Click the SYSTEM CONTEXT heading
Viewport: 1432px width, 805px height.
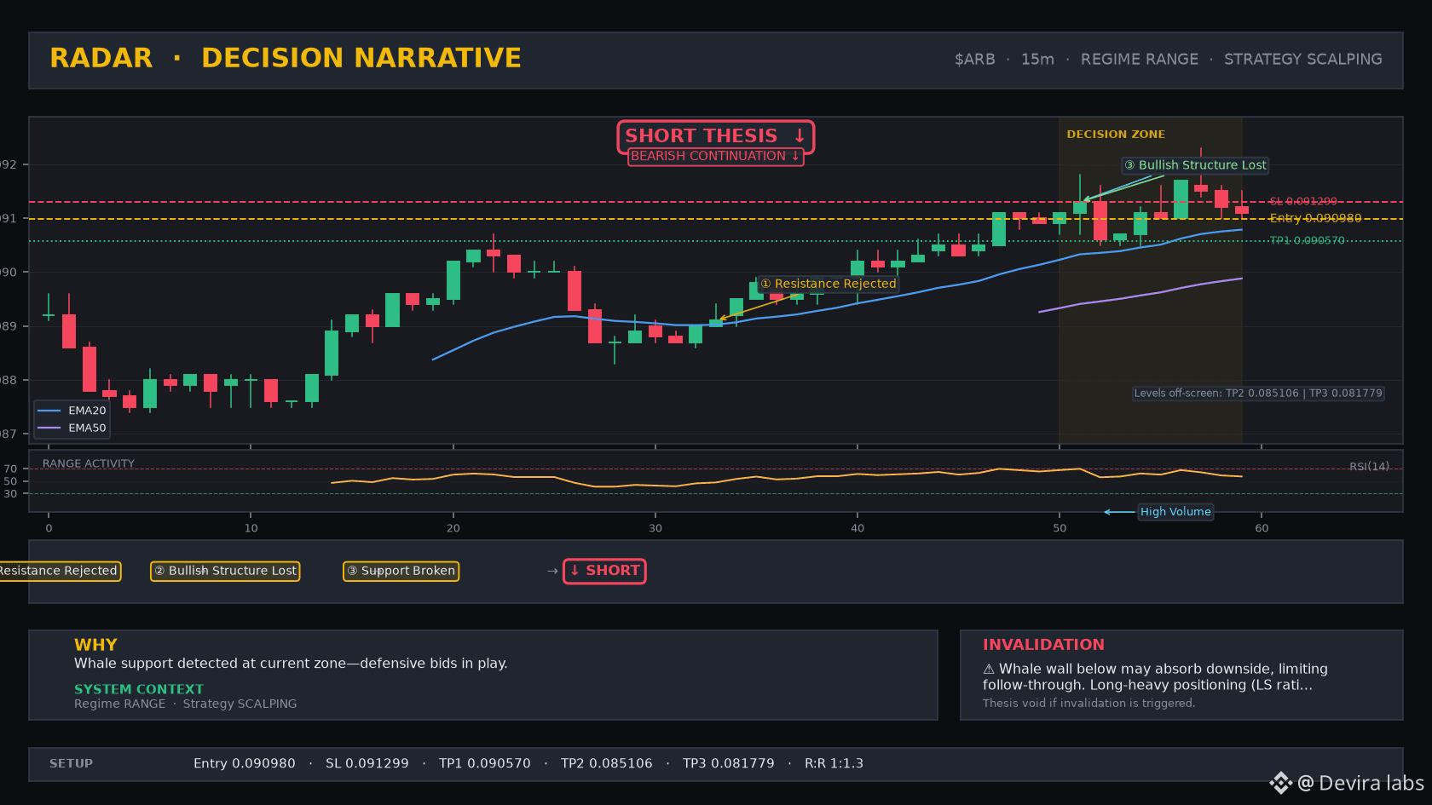click(x=139, y=689)
